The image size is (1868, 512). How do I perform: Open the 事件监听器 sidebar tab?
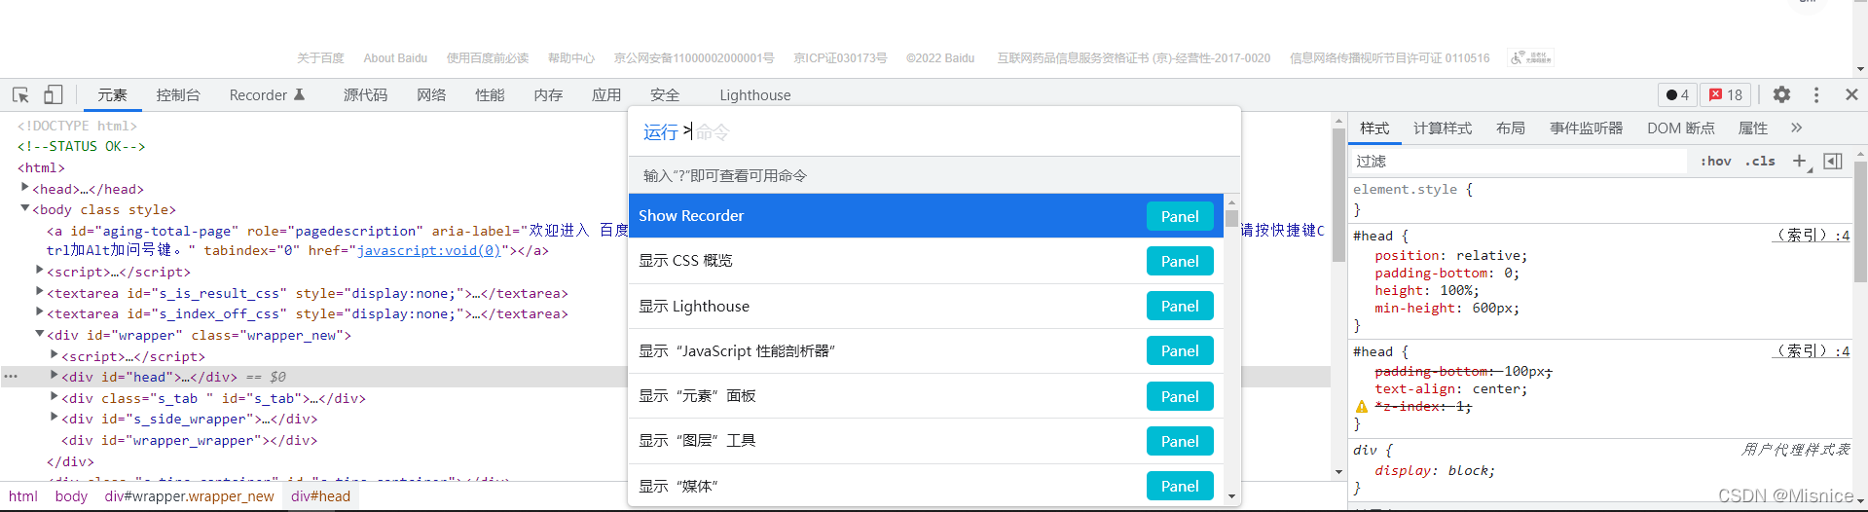tap(1586, 128)
